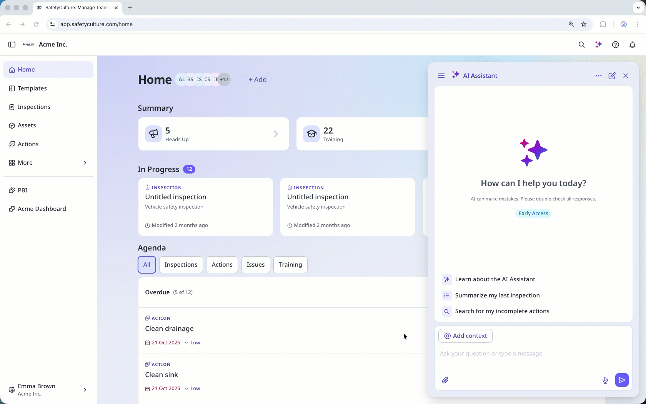The height and width of the screenshot is (404, 646).
Task: Click the Add button next to Home
Action: coord(256,79)
